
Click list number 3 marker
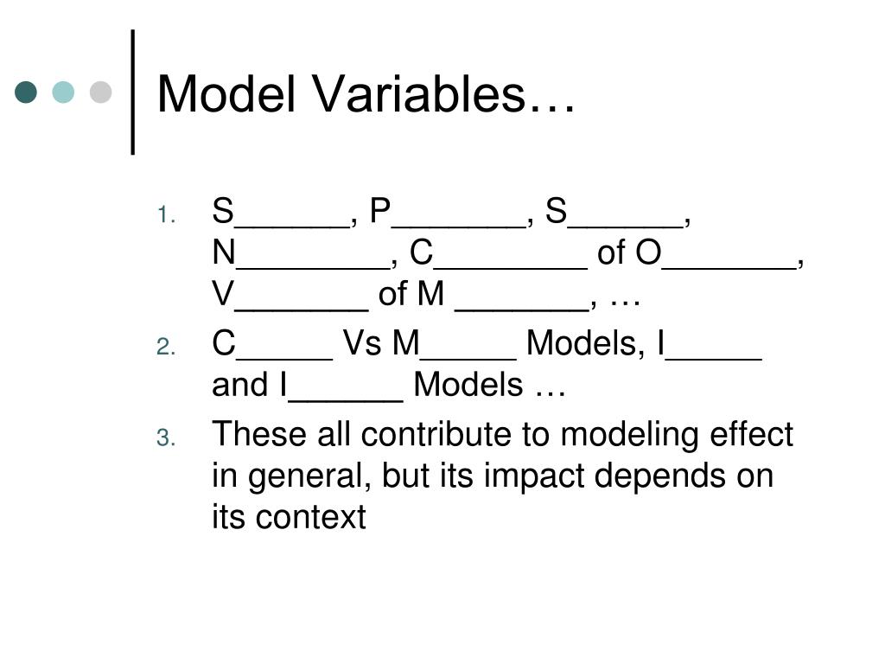pyautogui.click(x=166, y=437)
